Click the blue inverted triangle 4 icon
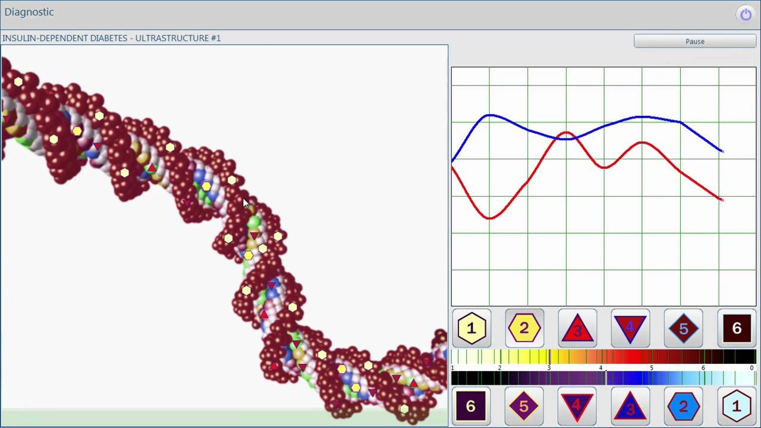 click(x=577, y=406)
